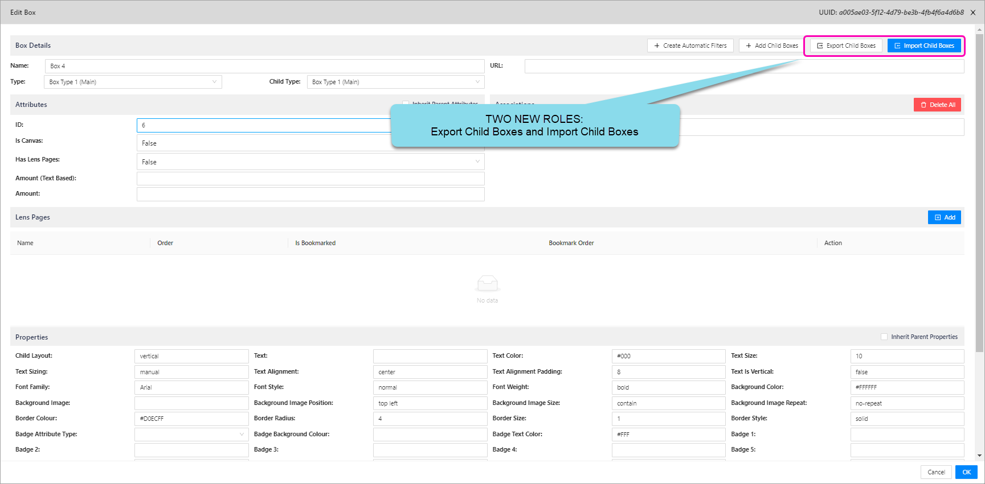Click the scrollbar down arrow
The height and width of the screenshot is (484, 985).
click(x=980, y=455)
